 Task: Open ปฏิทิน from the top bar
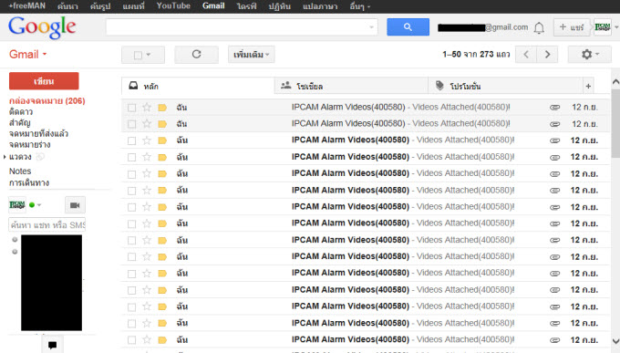click(x=279, y=6)
